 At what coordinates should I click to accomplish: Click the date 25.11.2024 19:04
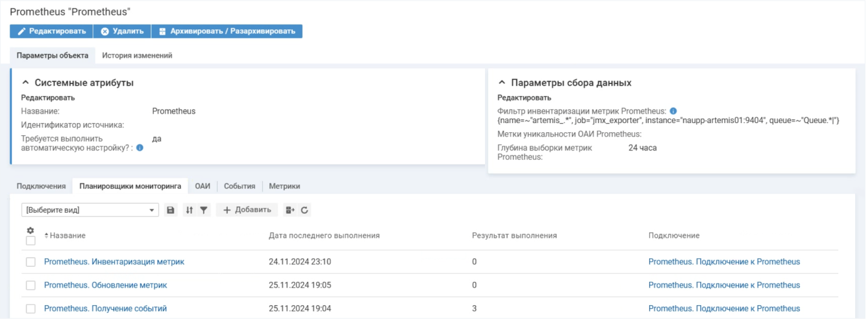[300, 309]
